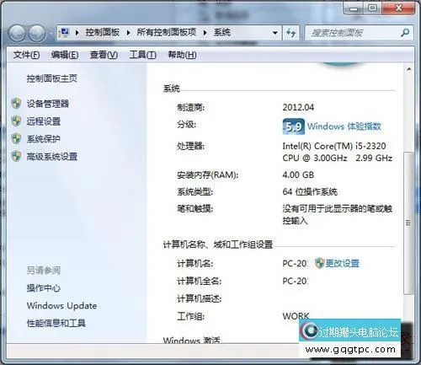Open 远程设置 in the sidebar
The width and height of the screenshot is (421, 365).
tap(44, 121)
